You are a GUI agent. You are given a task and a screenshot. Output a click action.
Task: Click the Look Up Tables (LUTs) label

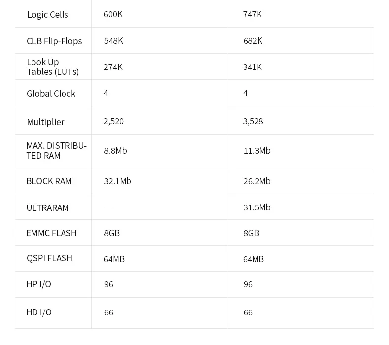[x=53, y=67]
